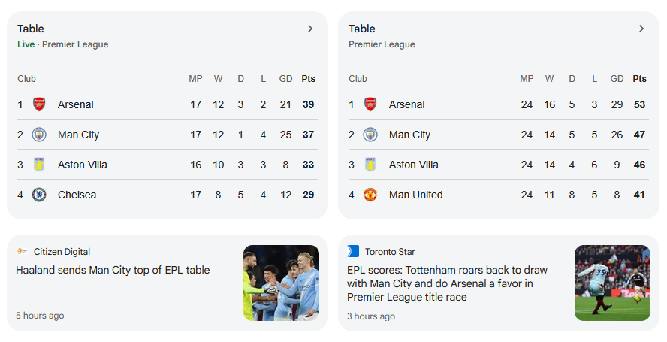
Task: Click the Citizen Digital source icon
Action: pyautogui.click(x=22, y=252)
